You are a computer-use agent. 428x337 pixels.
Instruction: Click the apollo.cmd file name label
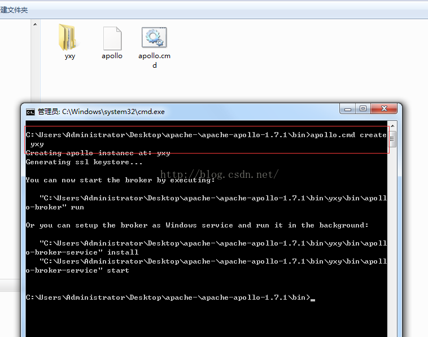pyautogui.click(x=154, y=60)
